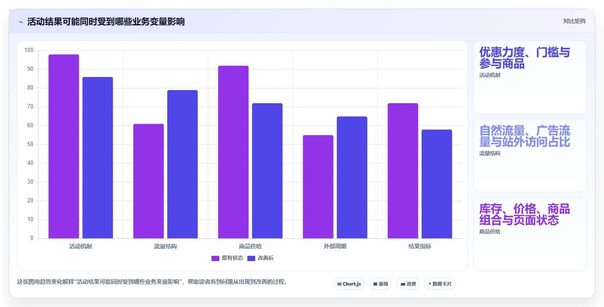Image resolution: width=604 pixels, height=307 pixels.
Task: Click the y-axis value 0
Action: (x=32, y=238)
